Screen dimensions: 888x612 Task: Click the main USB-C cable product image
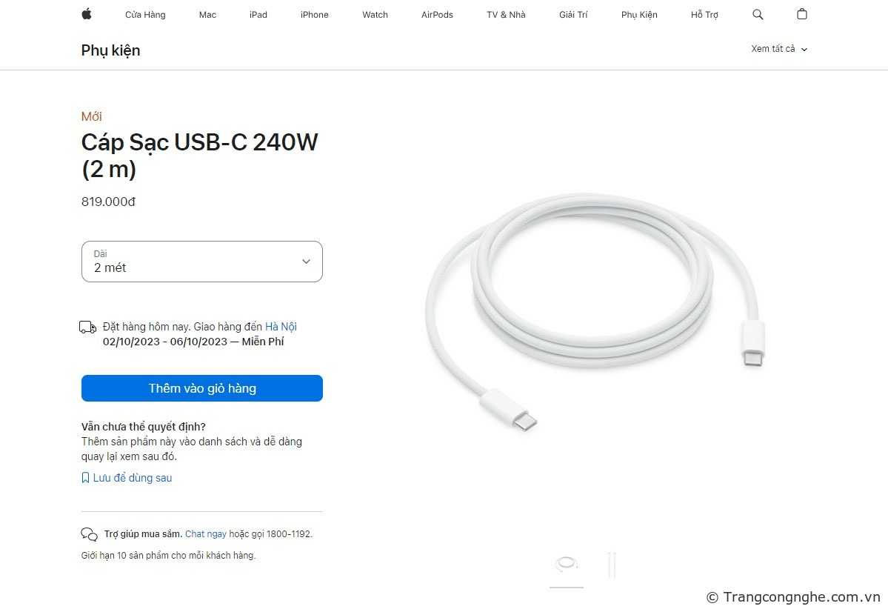(592, 311)
